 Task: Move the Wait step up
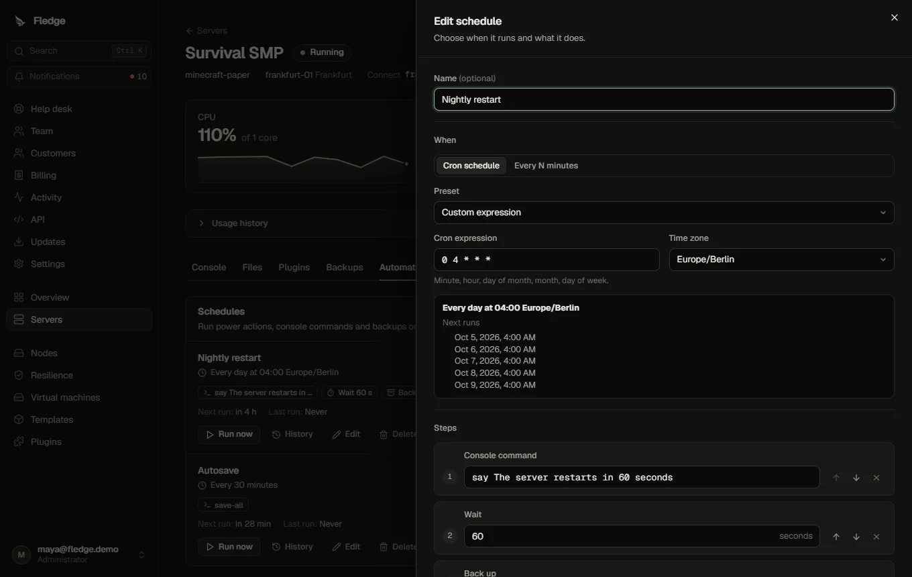pos(836,537)
